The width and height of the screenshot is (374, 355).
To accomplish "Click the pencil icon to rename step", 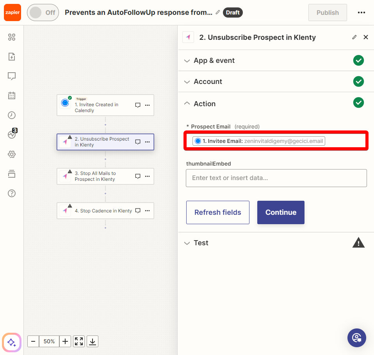I will 354,37.
